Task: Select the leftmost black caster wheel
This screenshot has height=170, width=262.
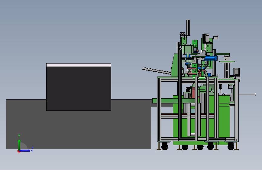Action: pyautogui.click(x=165, y=146)
